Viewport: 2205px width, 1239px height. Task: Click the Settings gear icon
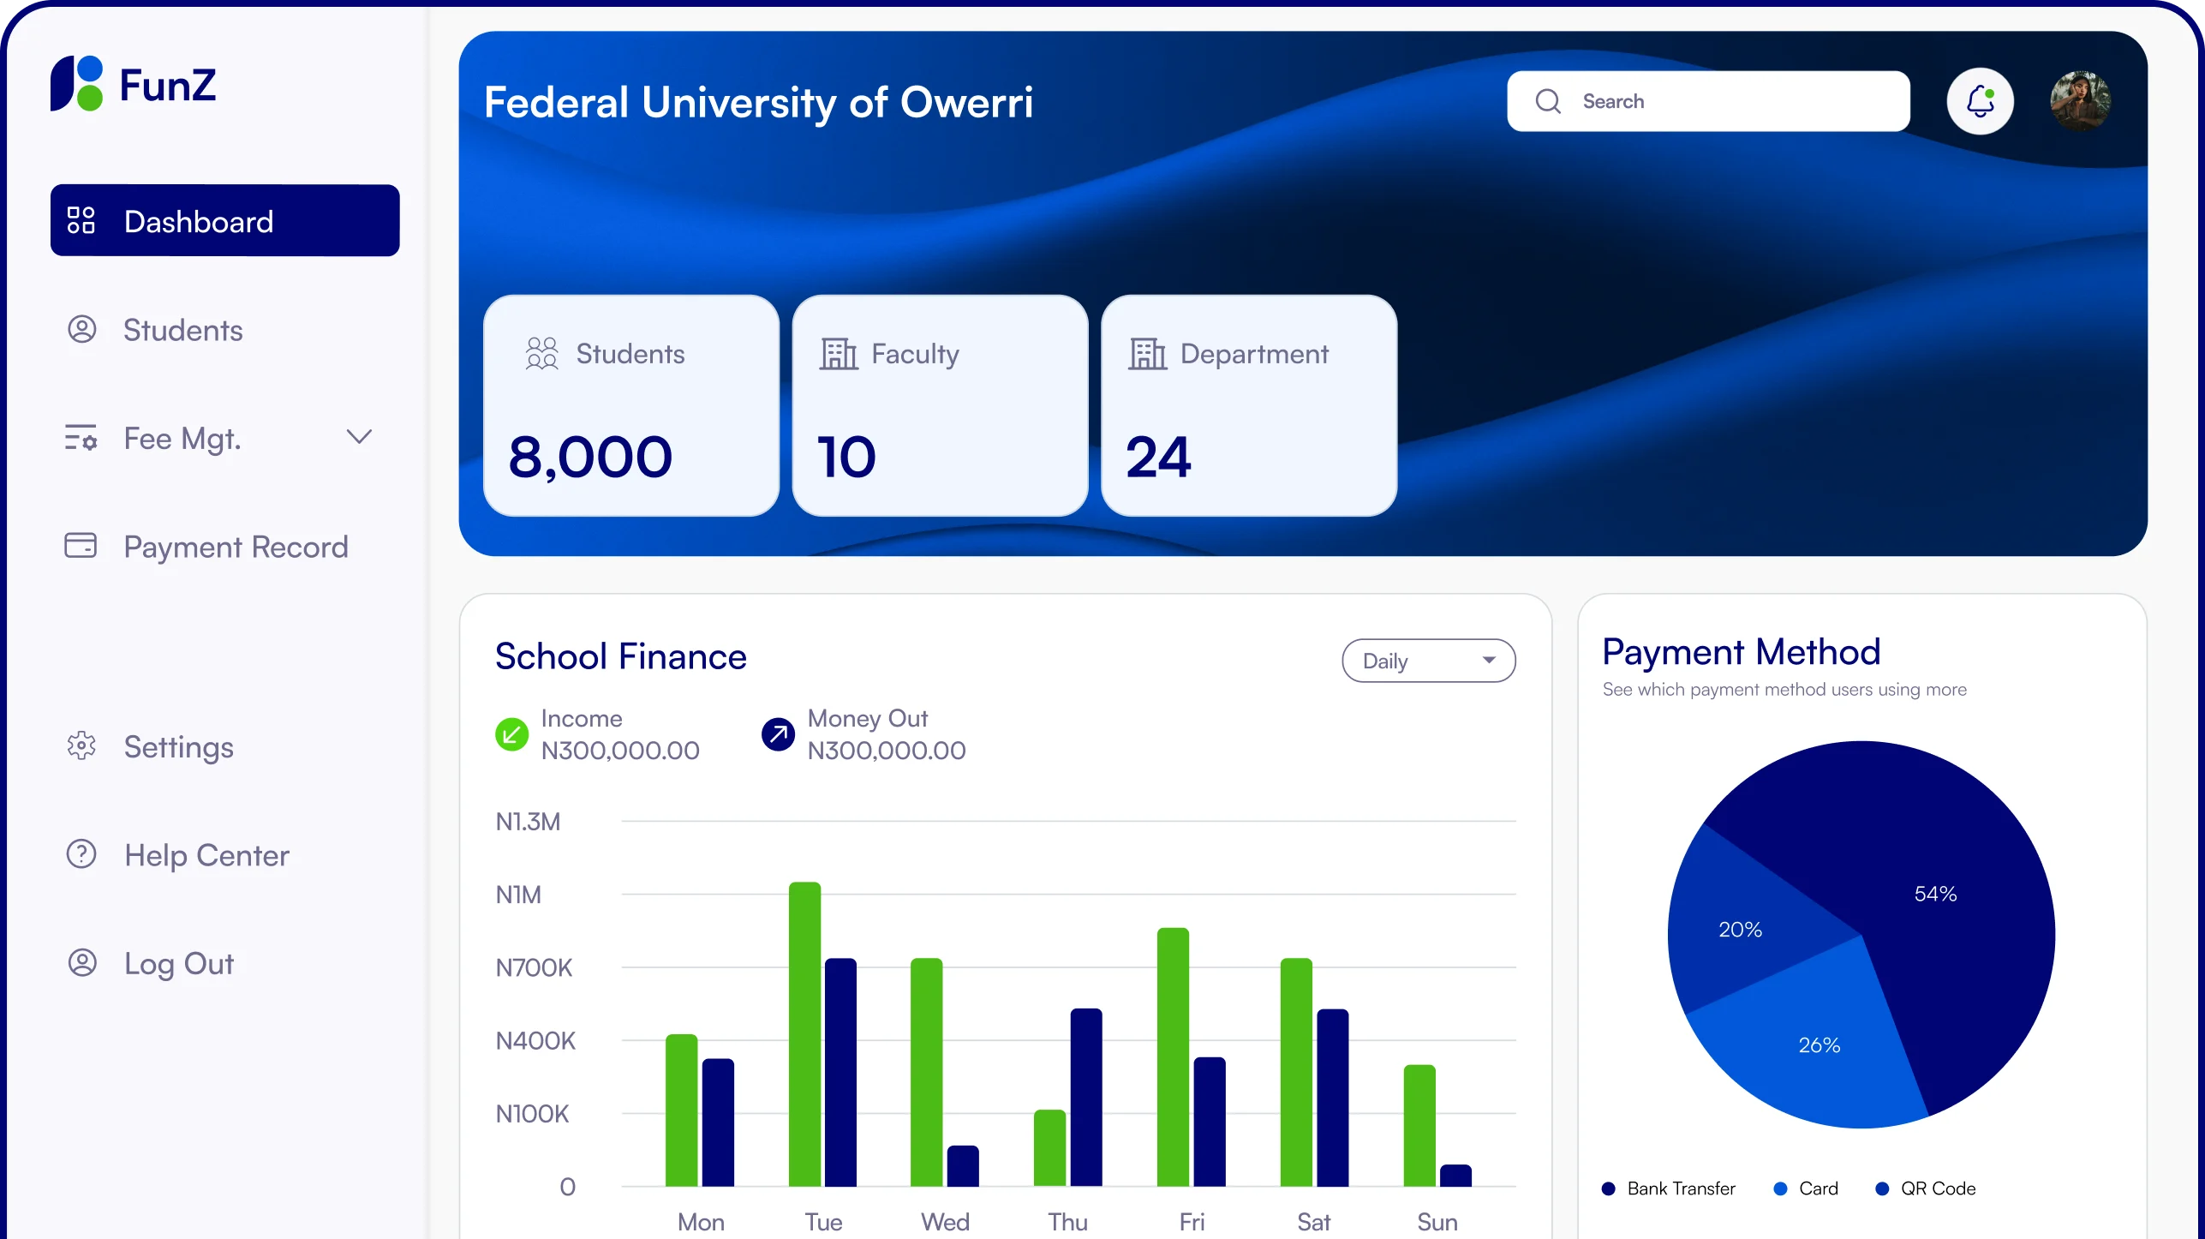[82, 746]
